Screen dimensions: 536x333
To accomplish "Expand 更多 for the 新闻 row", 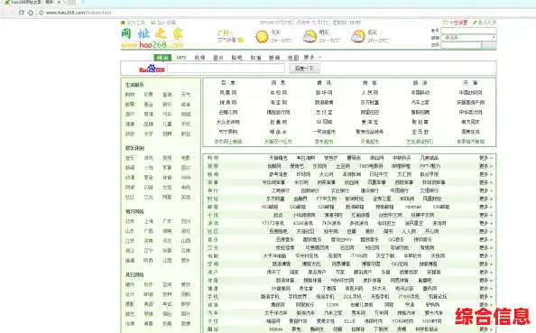I will pyautogui.click(x=485, y=174).
